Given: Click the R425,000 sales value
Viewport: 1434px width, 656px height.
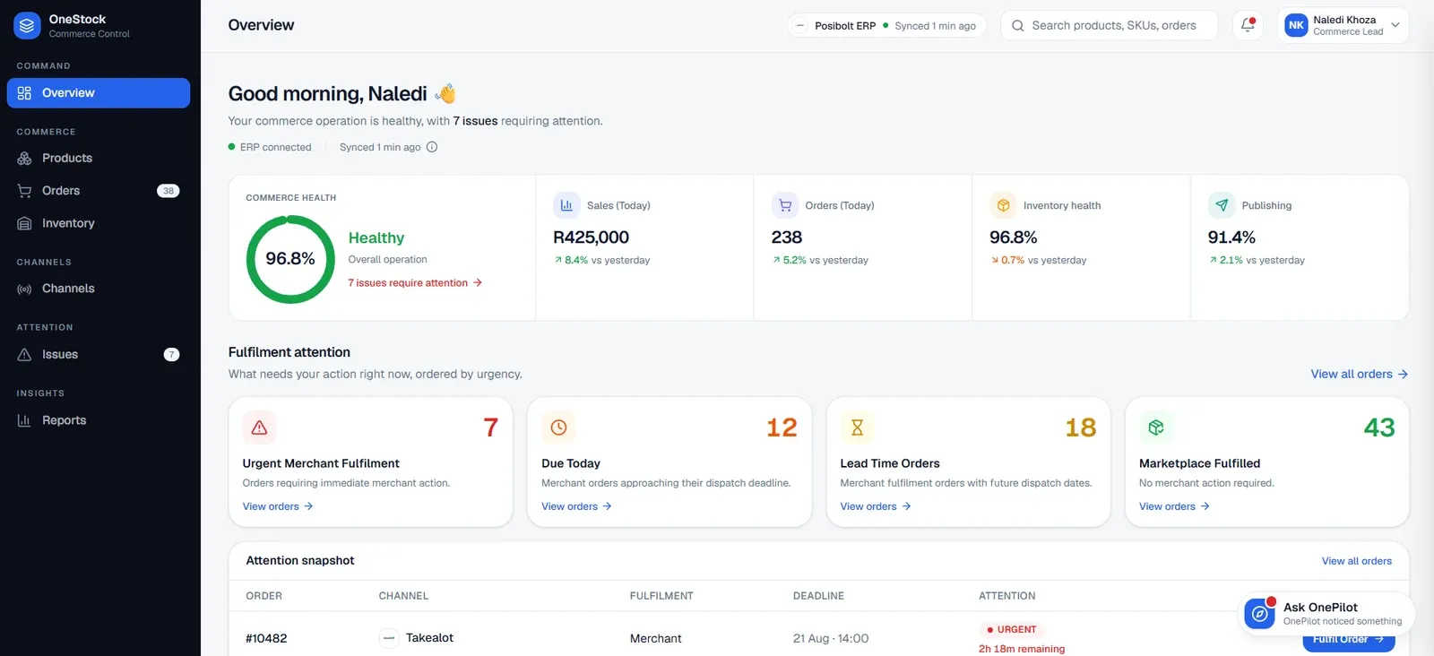Looking at the screenshot, I should [592, 237].
